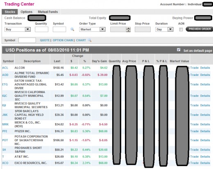Click PFIZER last price $16.31
This screenshot has height=169, width=213.
pyautogui.click(x=59, y=131)
